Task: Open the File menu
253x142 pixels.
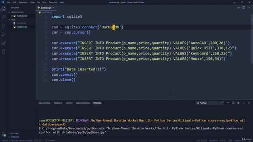Action: (8, 2)
